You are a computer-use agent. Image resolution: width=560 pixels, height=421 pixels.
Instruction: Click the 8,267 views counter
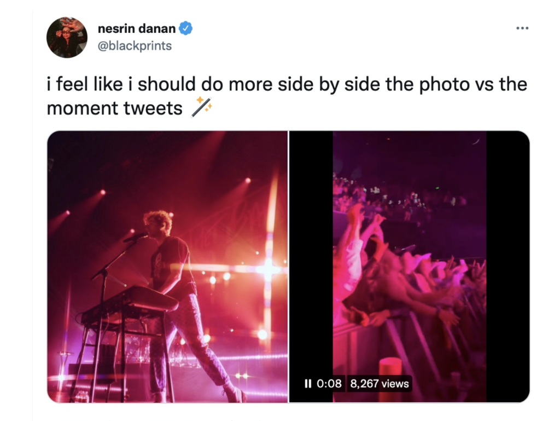pyautogui.click(x=380, y=383)
